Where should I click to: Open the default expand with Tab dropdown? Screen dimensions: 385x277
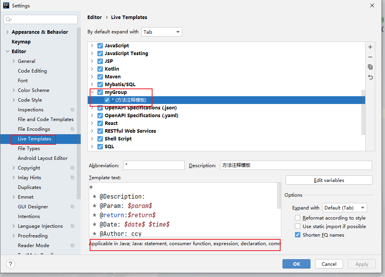(x=162, y=32)
